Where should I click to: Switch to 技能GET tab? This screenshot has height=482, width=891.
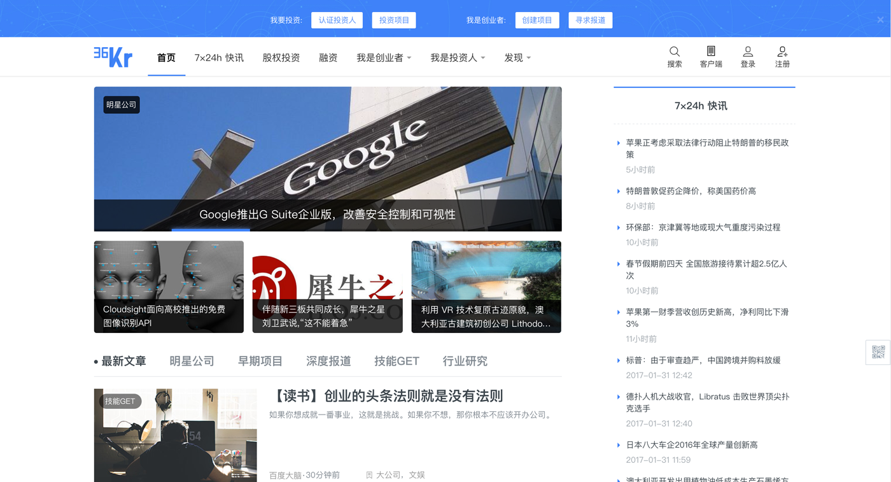(x=396, y=361)
